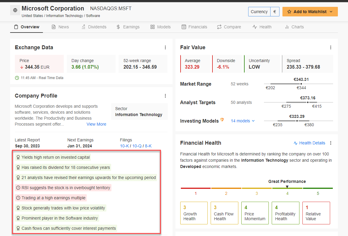Click the real-time data clock icon
The image size is (348, 236).
point(17,78)
